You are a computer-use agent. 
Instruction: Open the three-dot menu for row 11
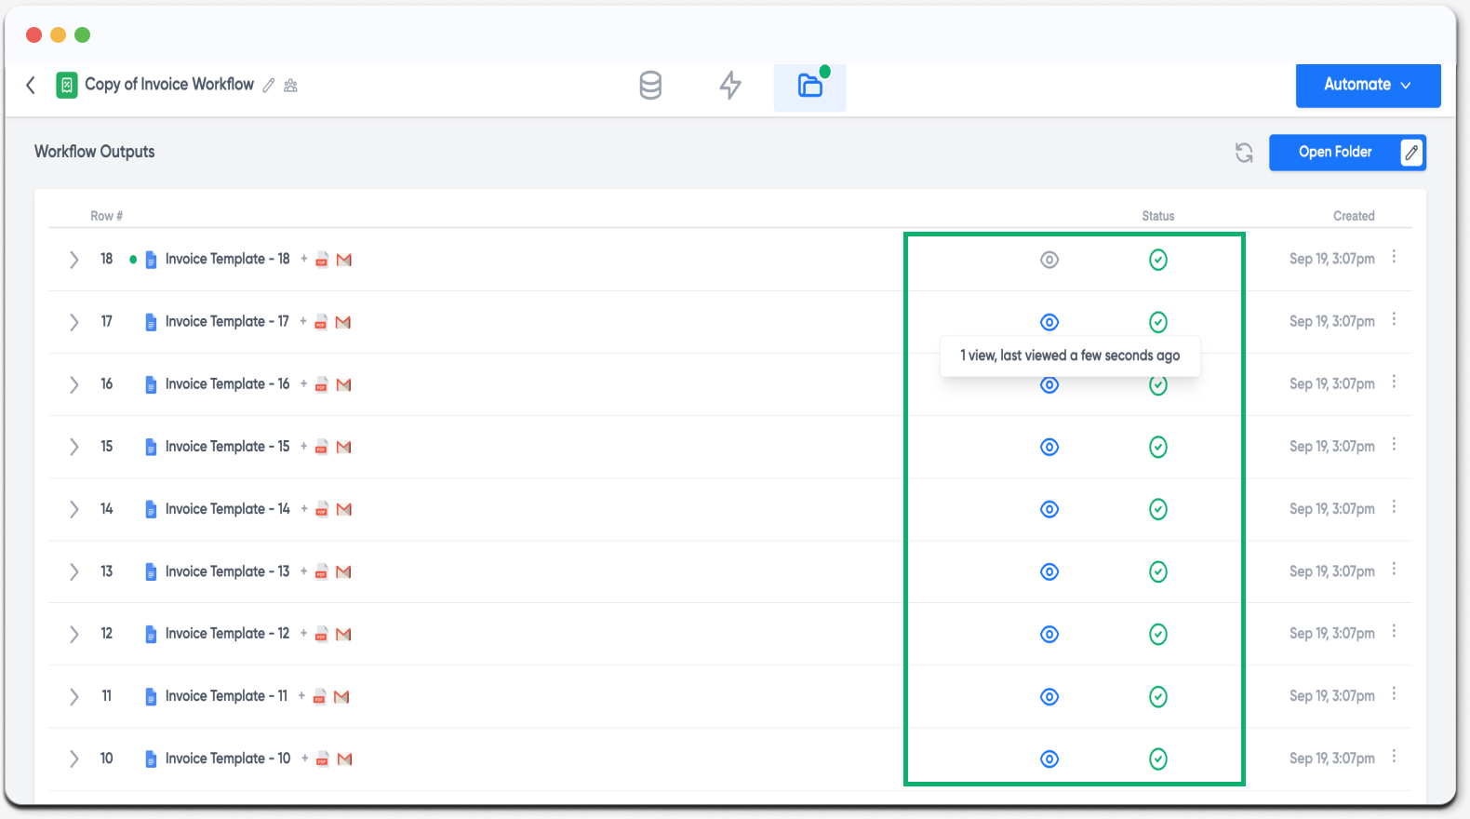pos(1394,693)
